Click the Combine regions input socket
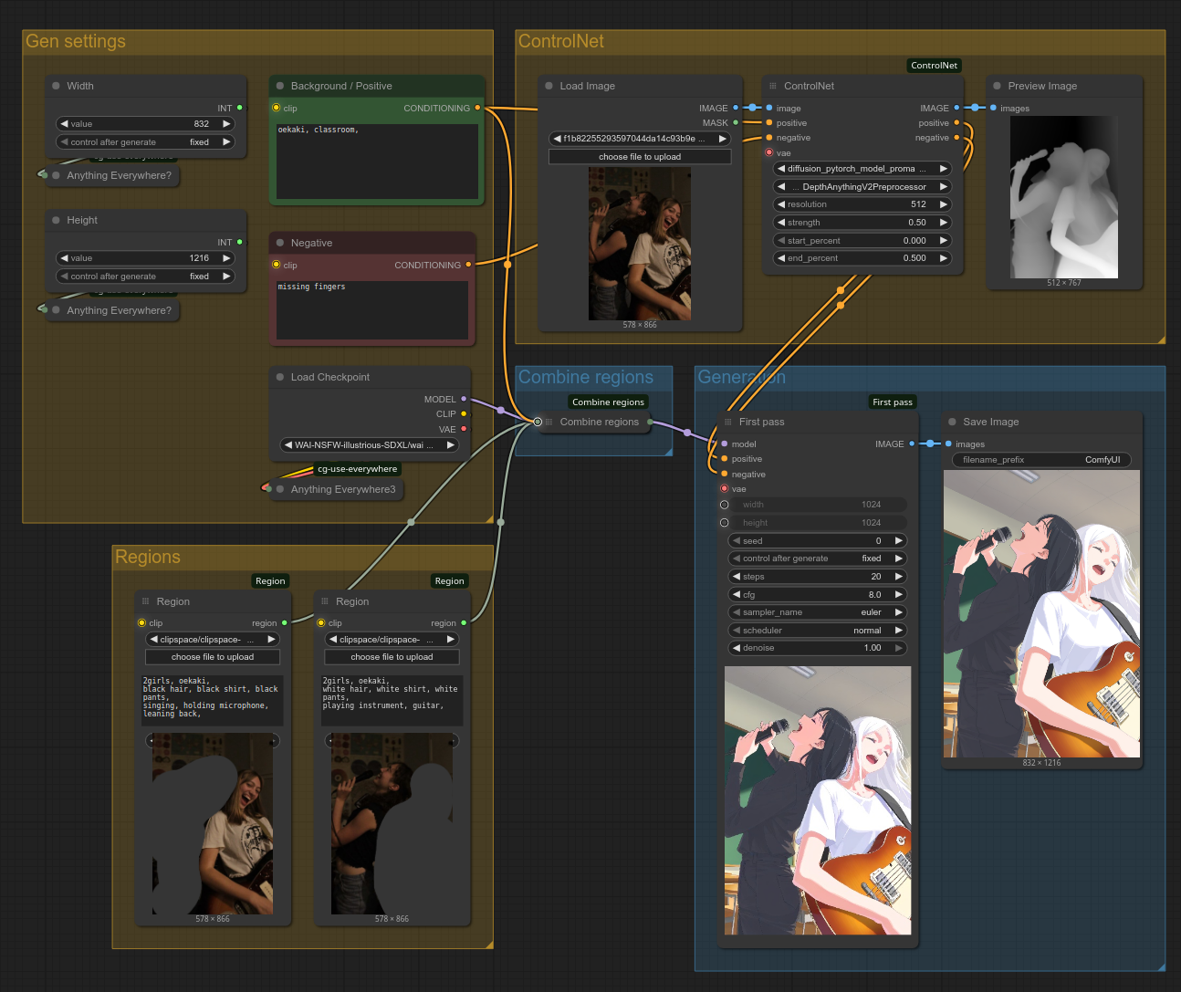Image resolution: width=1181 pixels, height=992 pixels. click(x=538, y=422)
